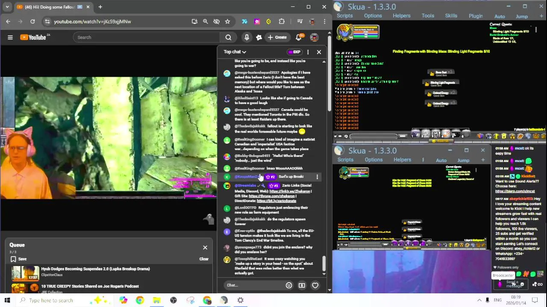The width and height of the screenshot is (547, 307).
Task: Click Jump in top Skua window
Action: pos(522,16)
